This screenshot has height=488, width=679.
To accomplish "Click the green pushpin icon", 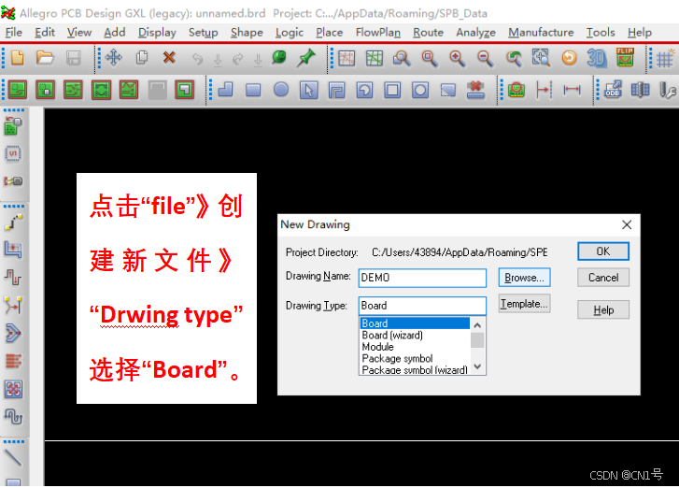I will click(306, 58).
